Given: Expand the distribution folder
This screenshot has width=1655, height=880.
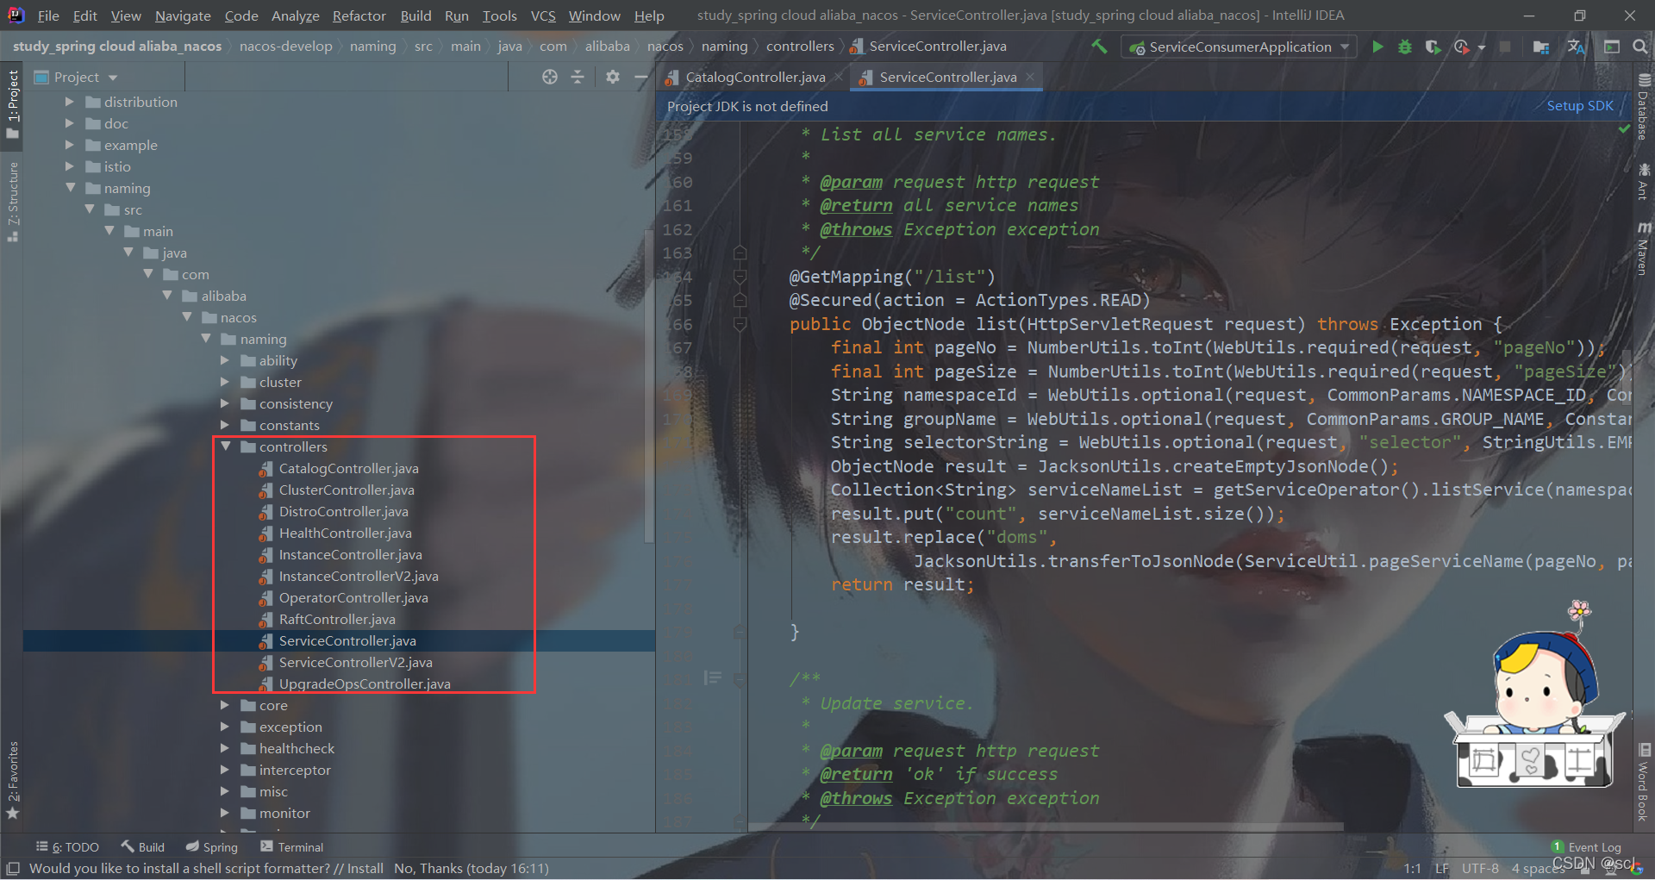Looking at the screenshot, I should pos(70,102).
